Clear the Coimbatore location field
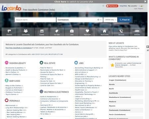This screenshot has width=149, height=119. (x=101, y=20)
